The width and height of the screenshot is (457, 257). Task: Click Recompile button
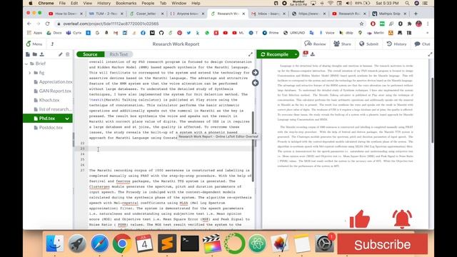(x=275, y=54)
